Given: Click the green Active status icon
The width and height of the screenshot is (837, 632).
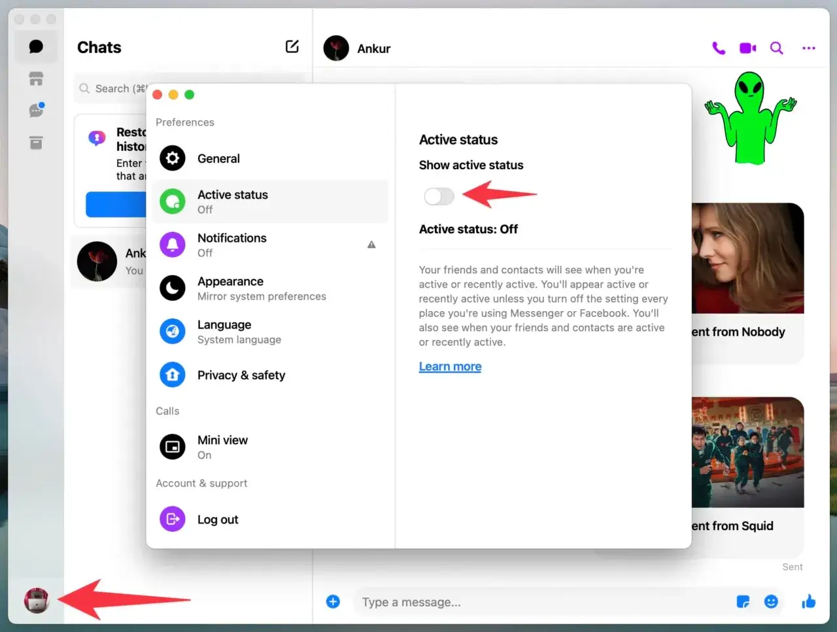Looking at the screenshot, I should coord(173,201).
